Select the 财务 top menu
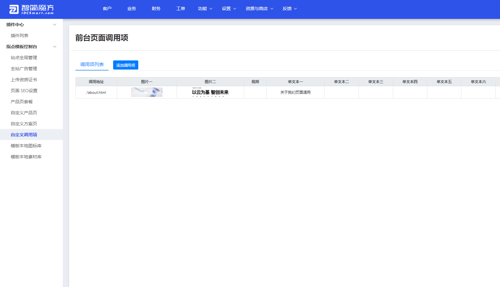This screenshot has height=287, width=500. click(x=156, y=8)
